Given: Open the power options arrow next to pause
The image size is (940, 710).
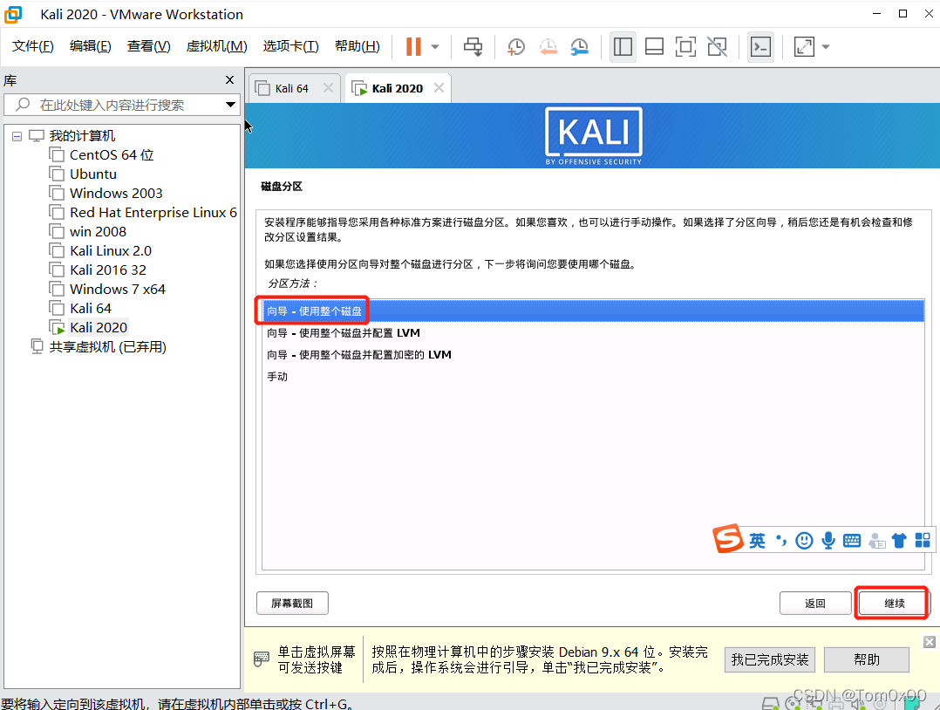Looking at the screenshot, I should click(435, 47).
